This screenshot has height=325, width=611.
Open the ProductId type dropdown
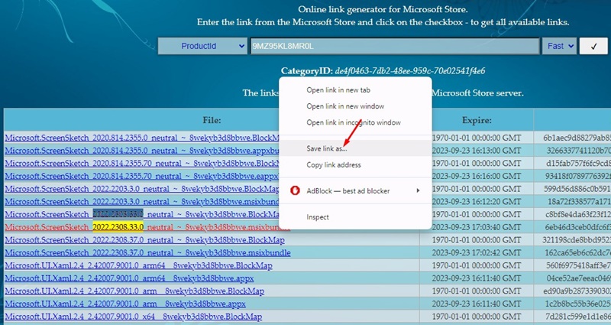click(202, 46)
